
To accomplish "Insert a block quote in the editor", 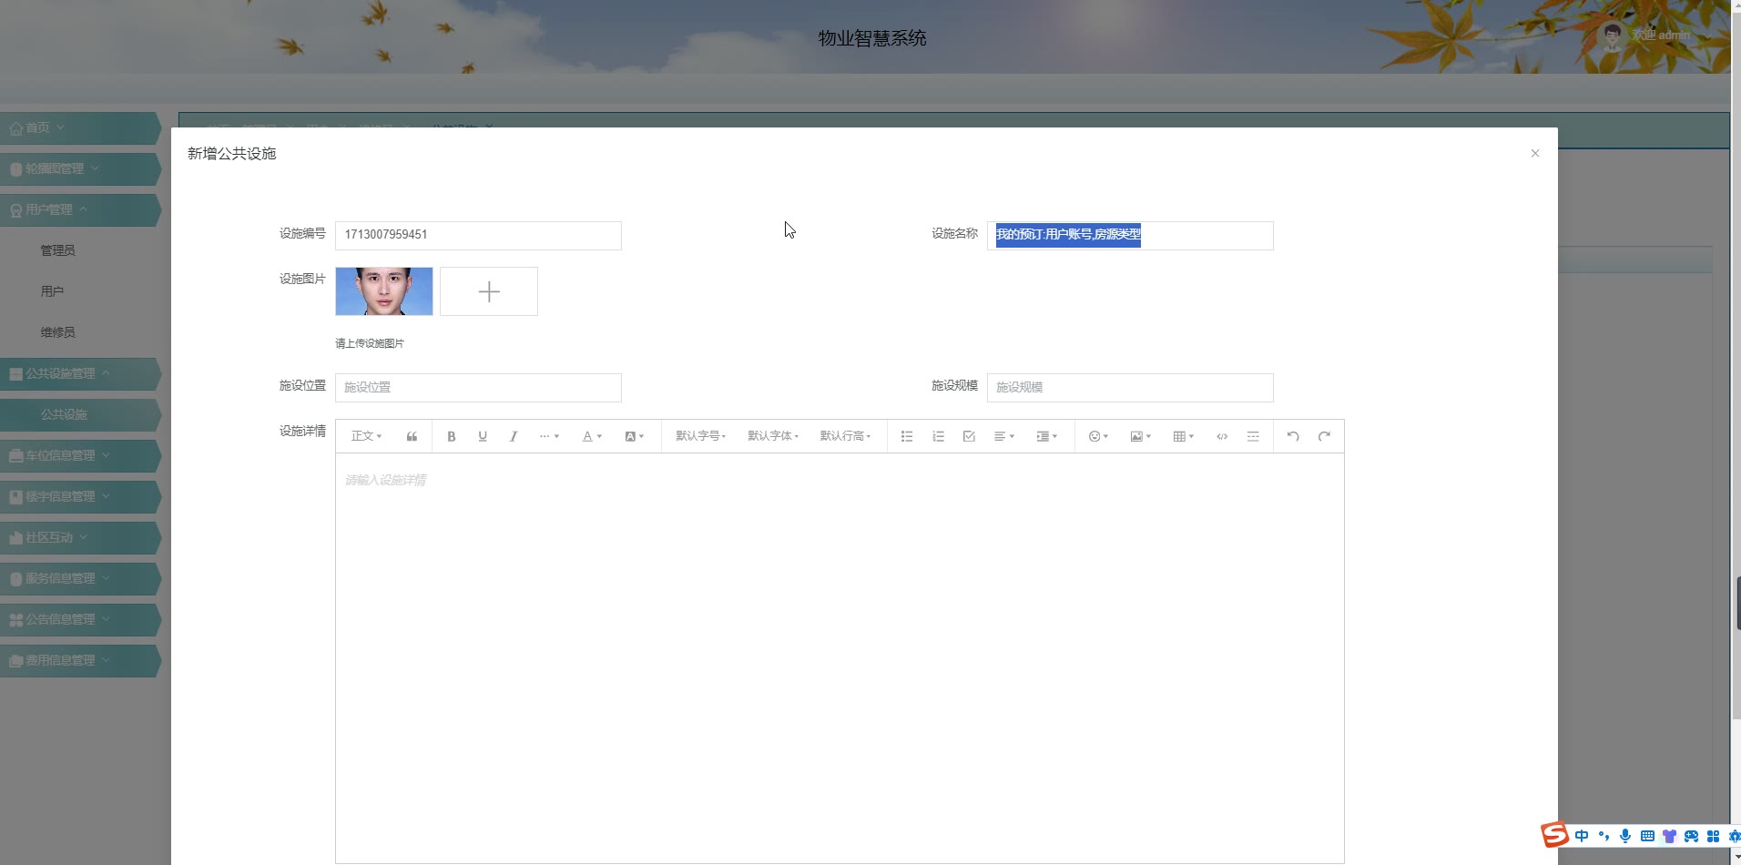I will pyautogui.click(x=412, y=436).
